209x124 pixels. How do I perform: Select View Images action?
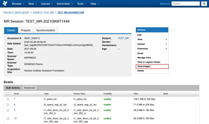click(x=152, y=66)
